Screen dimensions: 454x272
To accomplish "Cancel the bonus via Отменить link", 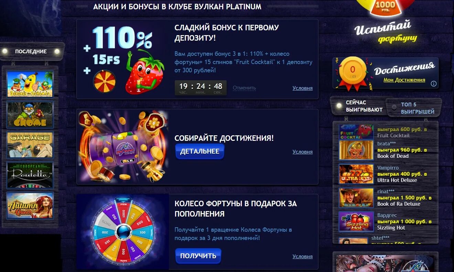I will [x=244, y=88].
